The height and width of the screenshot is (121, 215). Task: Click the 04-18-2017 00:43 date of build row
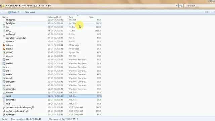[55, 96]
